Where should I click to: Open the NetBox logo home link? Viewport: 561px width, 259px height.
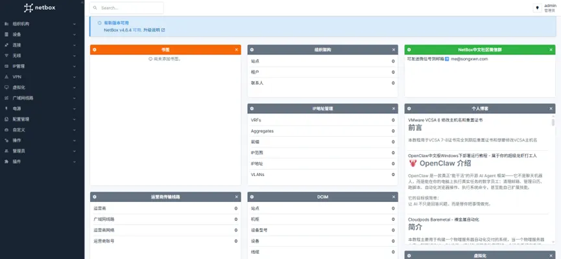tap(40, 8)
